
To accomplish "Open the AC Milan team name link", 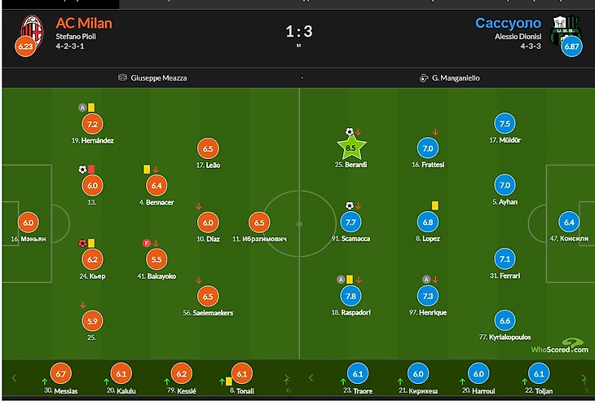I will [84, 23].
